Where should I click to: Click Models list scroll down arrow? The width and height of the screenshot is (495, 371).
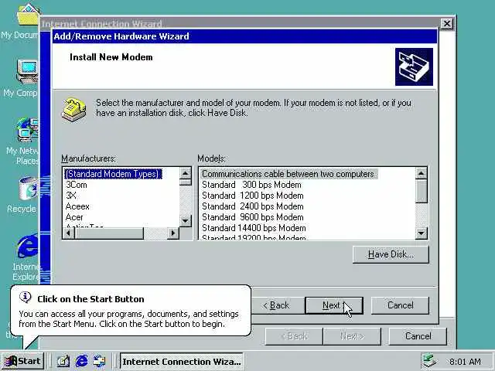[421, 233]
